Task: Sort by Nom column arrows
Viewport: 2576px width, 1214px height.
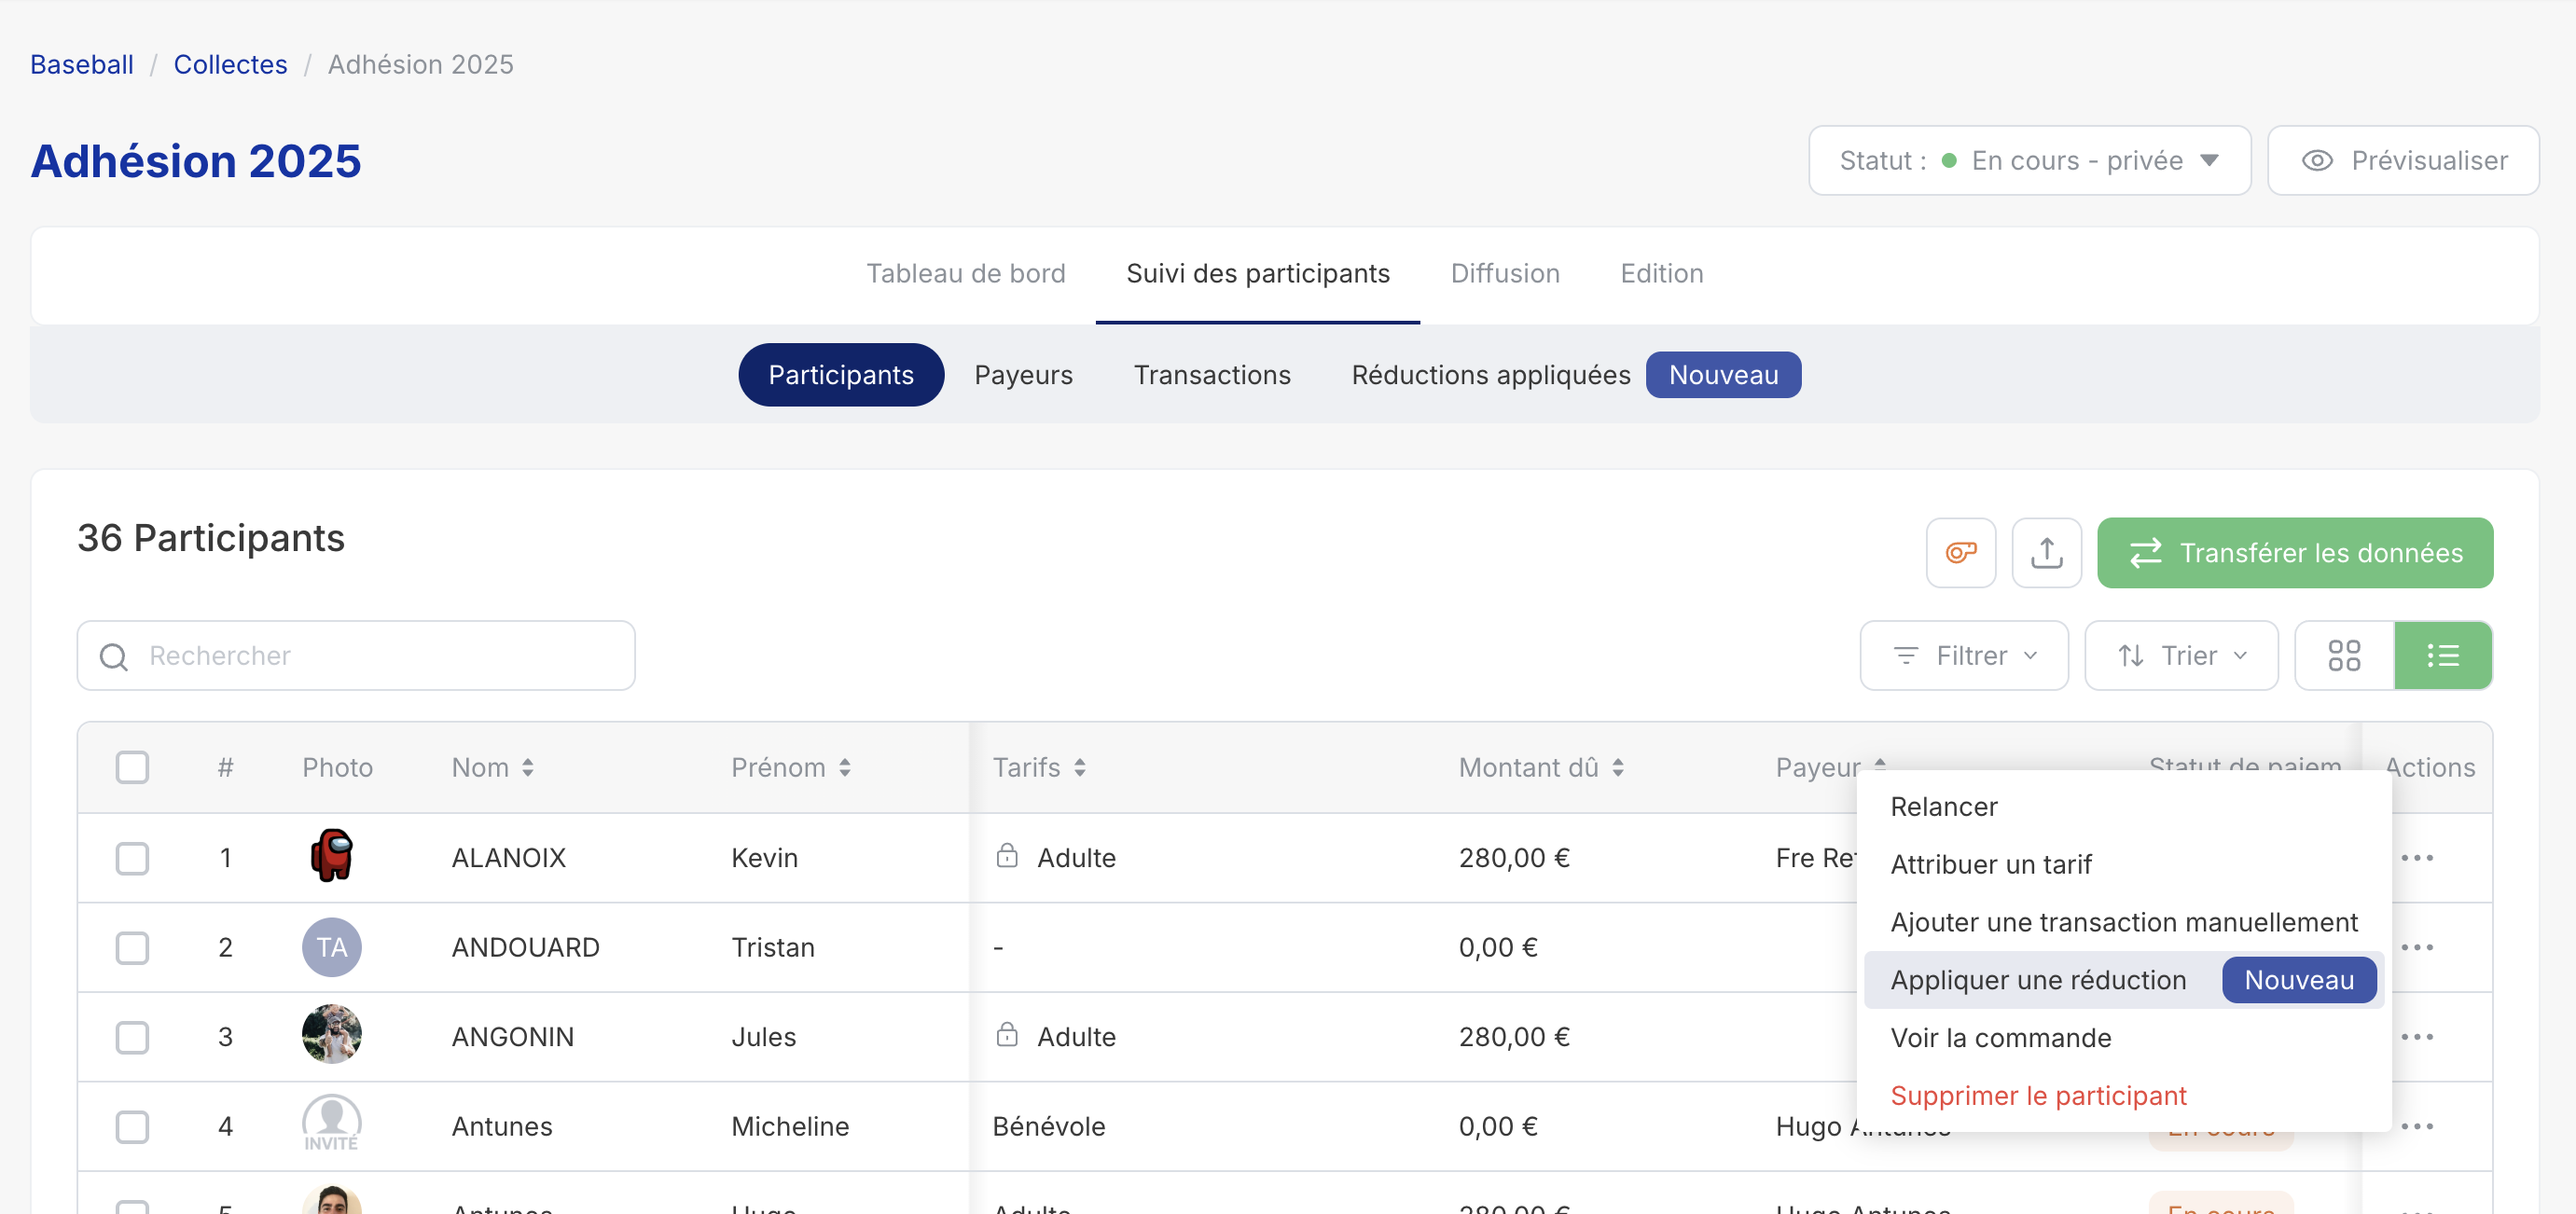Action: click(528, 767)
